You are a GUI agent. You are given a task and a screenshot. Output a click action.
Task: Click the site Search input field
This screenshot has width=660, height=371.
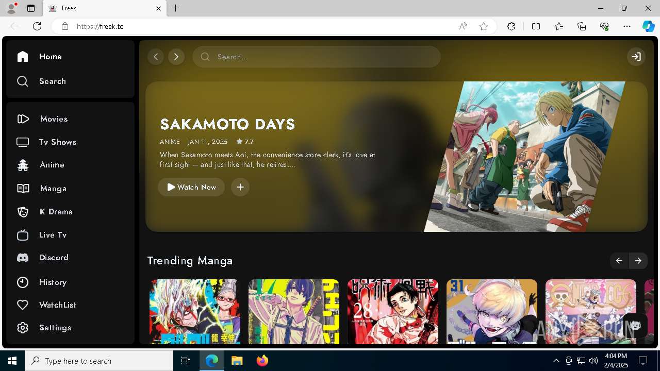(x=317, y=57)
